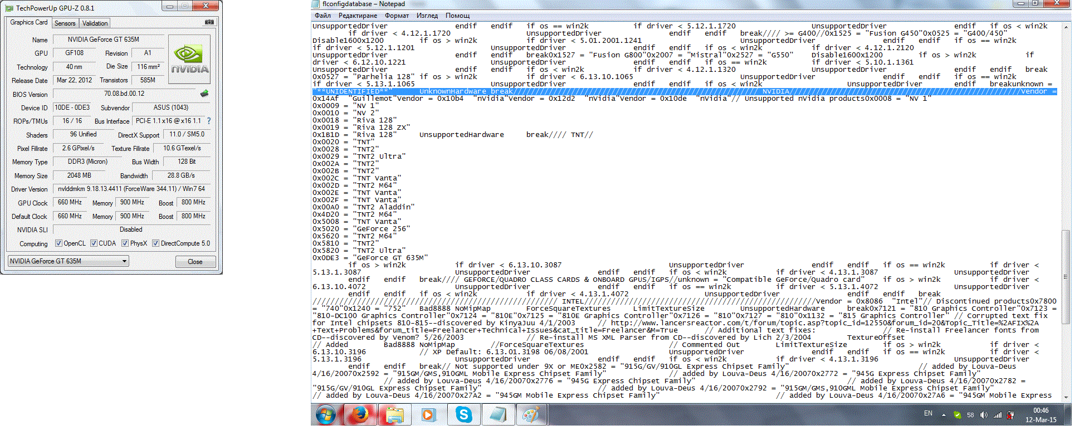Click the Device ID field 10DE - 0DE3

pyautogui.click(x=72, y=107)
